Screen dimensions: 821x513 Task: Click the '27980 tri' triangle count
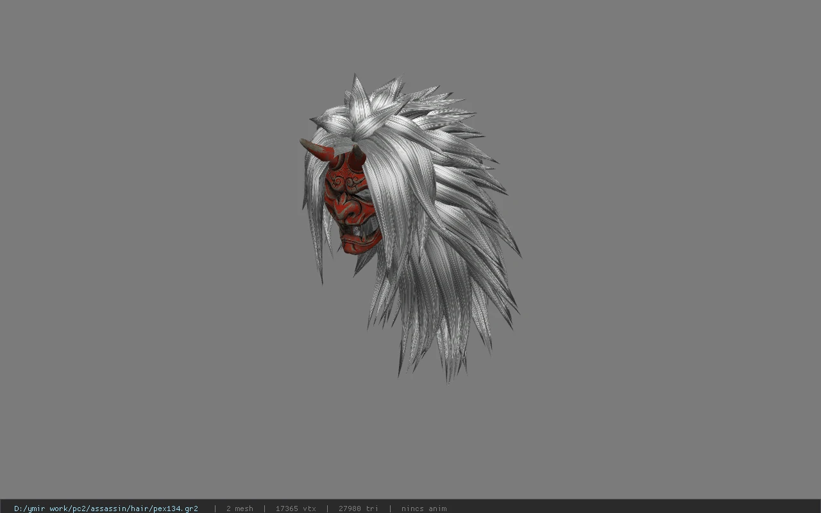(x=358, y=509)
